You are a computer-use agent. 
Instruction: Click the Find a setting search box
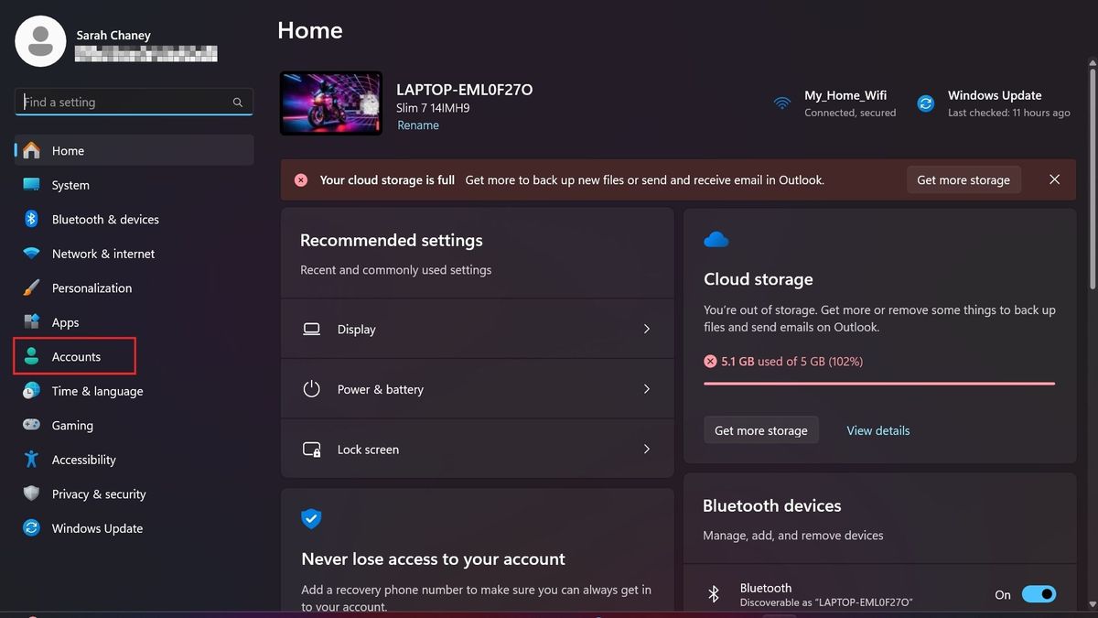click(134, 102)
